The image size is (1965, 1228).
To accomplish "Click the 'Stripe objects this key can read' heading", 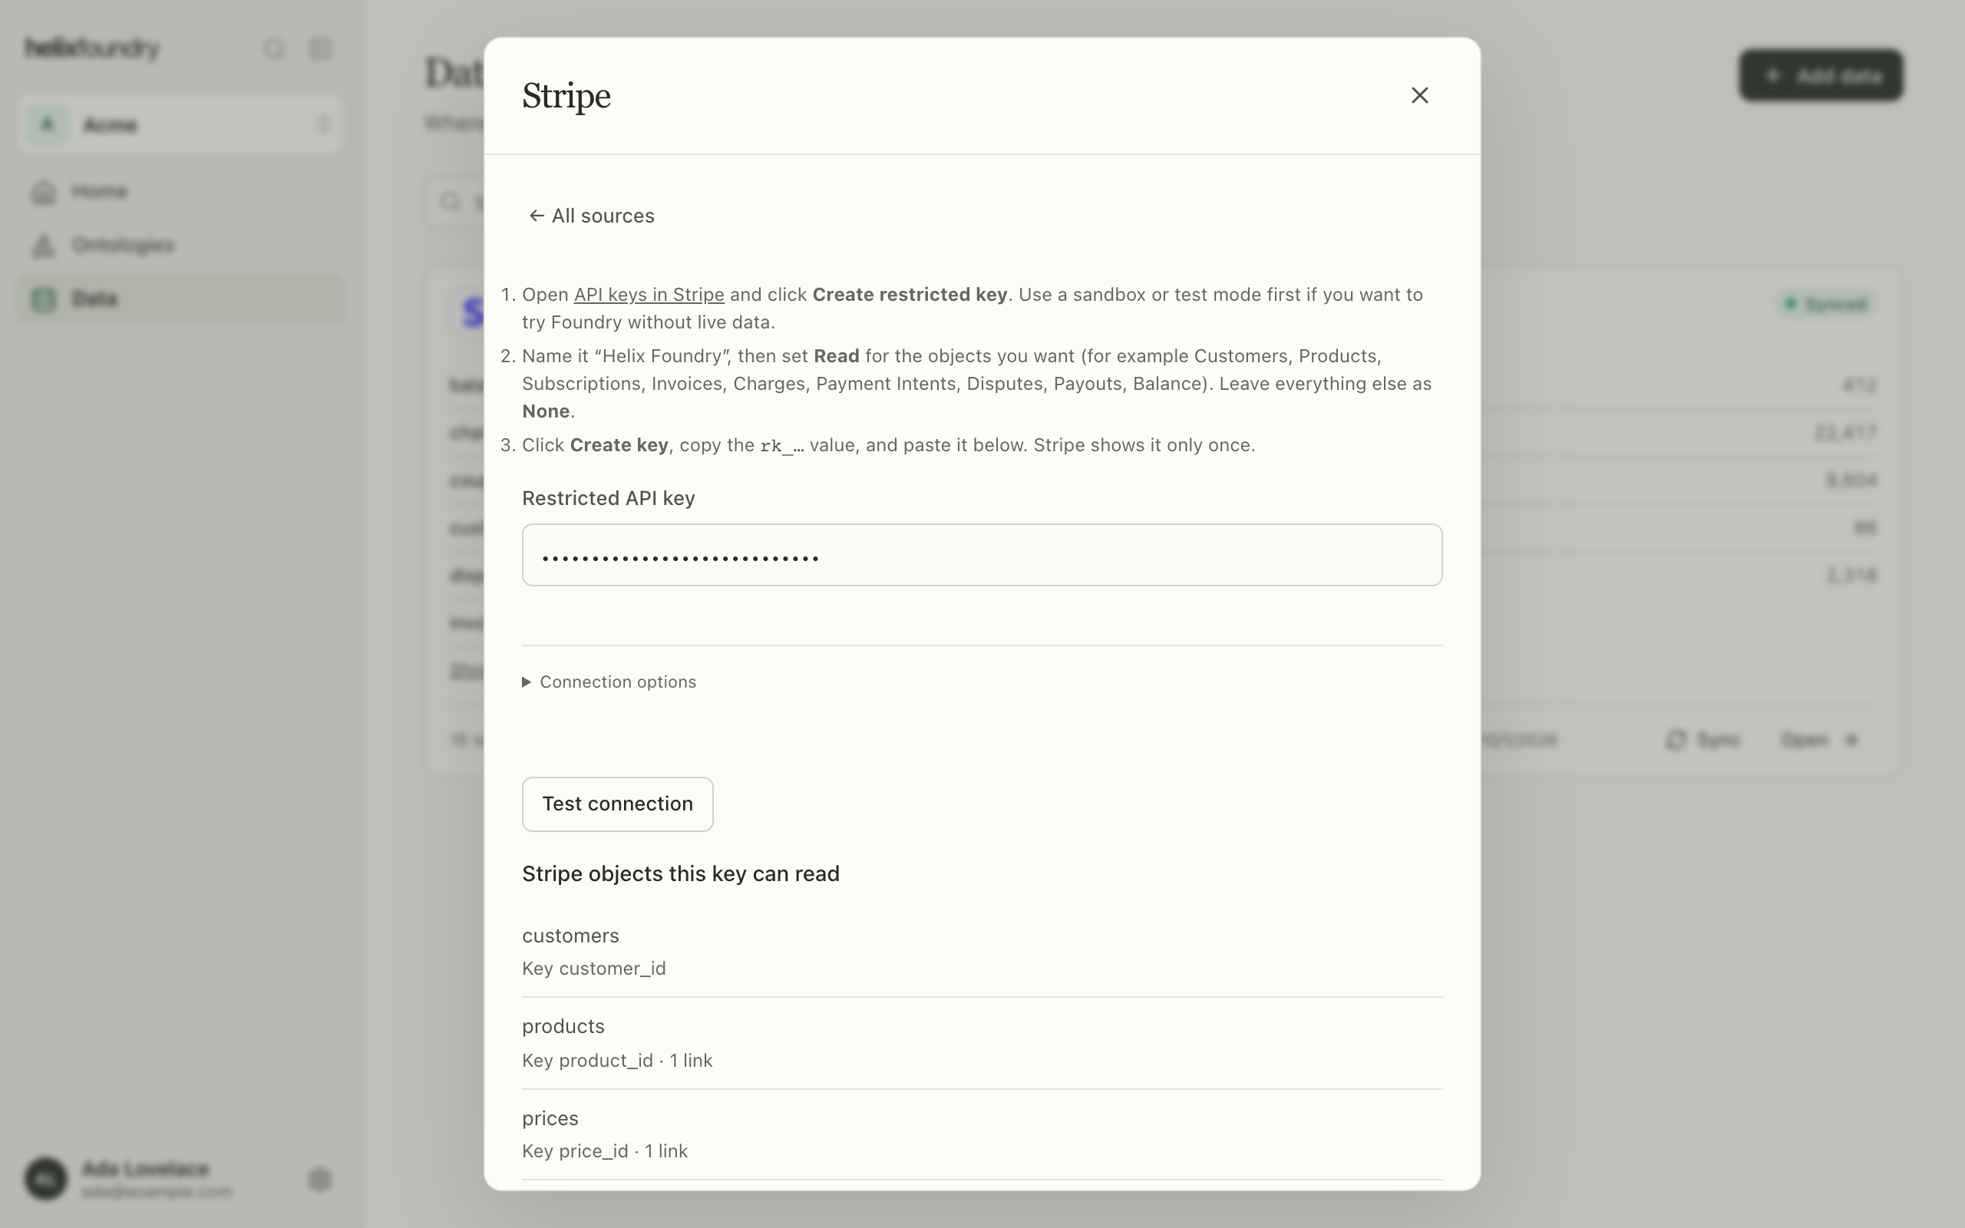I will tap(680, 874).
